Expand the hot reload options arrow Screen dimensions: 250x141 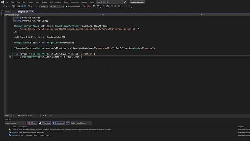[x=90, y=7]
